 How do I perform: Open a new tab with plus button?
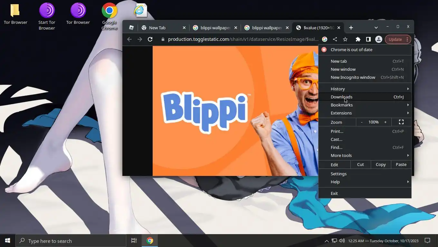pyautogui.click(x=351, y=28)
